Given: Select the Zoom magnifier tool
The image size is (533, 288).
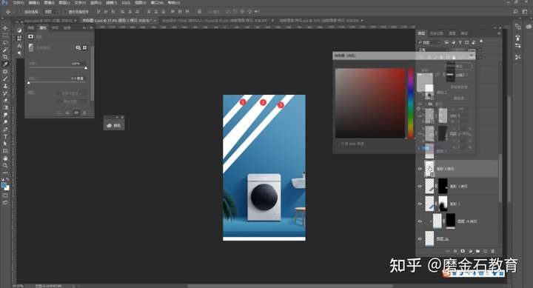Looking at the screenshot, I should pos(5,165).
